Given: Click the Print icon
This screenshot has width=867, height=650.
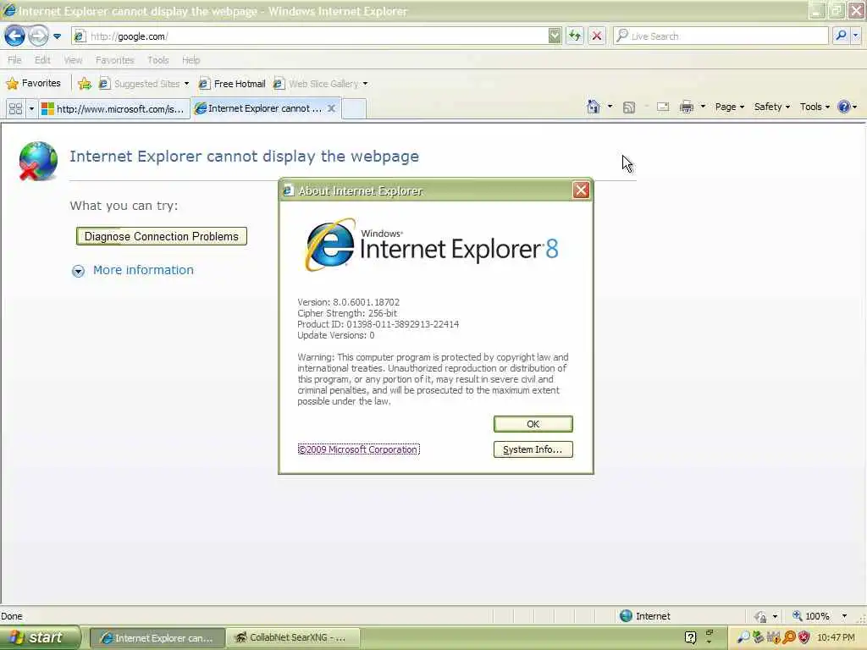Looking at the screenshot, I should tap(686, 107).
